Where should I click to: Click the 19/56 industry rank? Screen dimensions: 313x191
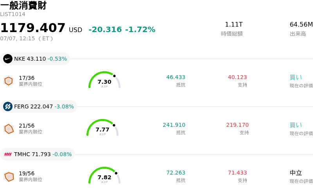[27, 173]
